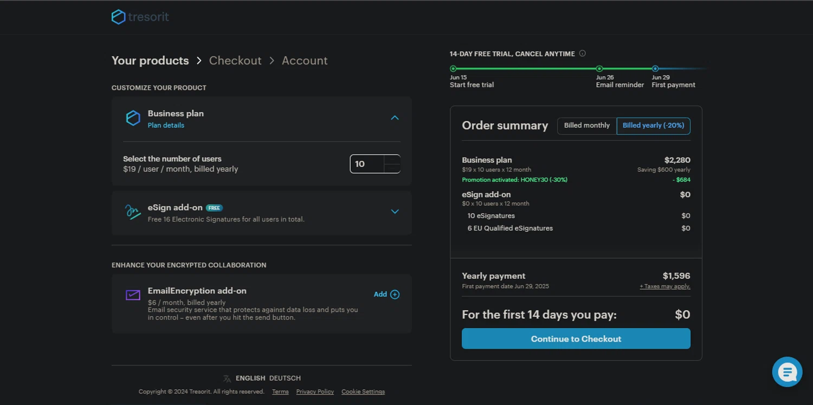Click the Jun 29 first payment marker
The height and width of the screenshot is (405, 813).
pyautogui.click(x=655, y=69)
